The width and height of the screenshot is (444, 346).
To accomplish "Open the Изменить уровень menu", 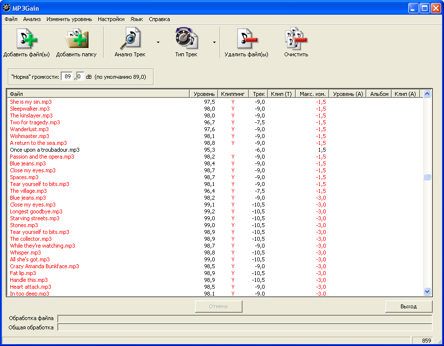I will [x=69, y=19].
